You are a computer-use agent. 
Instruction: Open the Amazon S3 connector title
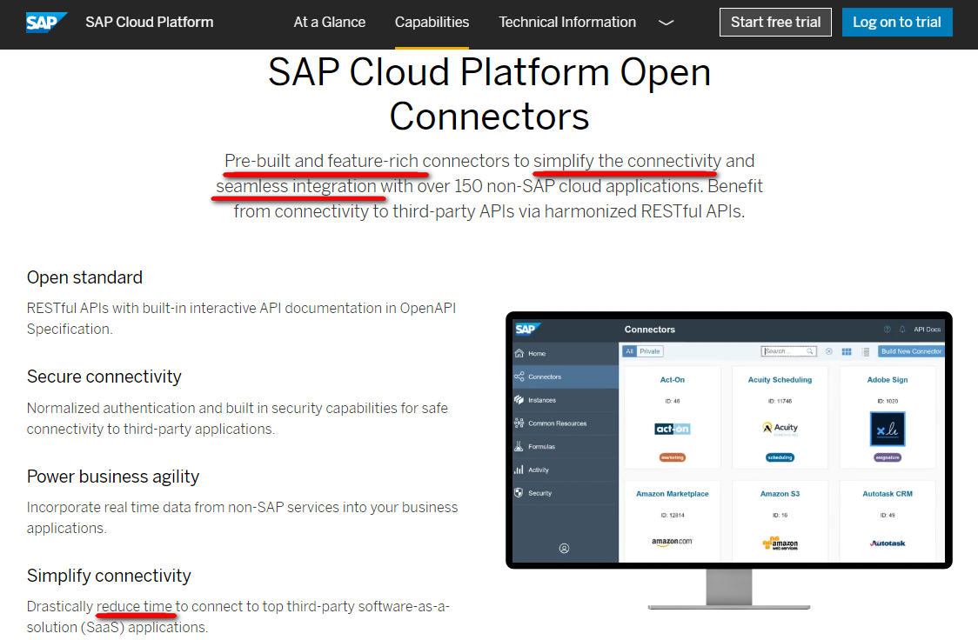point(780,494)
